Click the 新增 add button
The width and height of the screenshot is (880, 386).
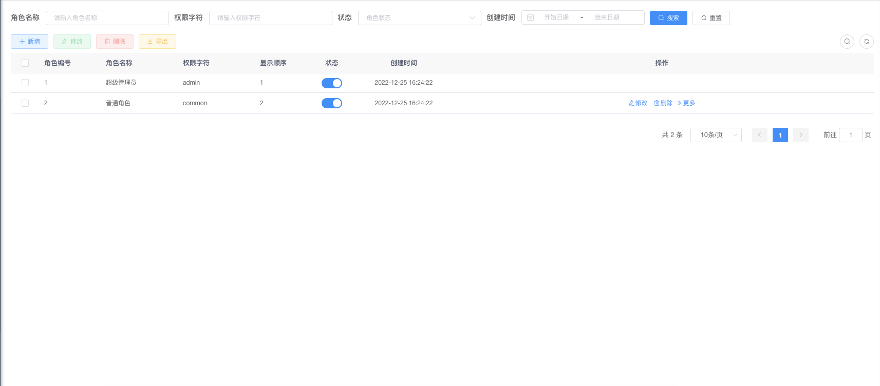(29, 42)
